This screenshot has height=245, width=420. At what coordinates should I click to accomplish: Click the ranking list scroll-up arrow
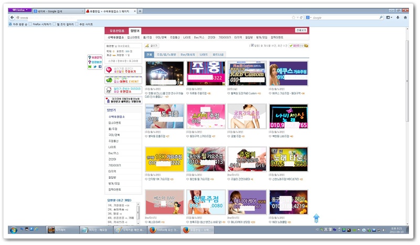coord(138,204)
